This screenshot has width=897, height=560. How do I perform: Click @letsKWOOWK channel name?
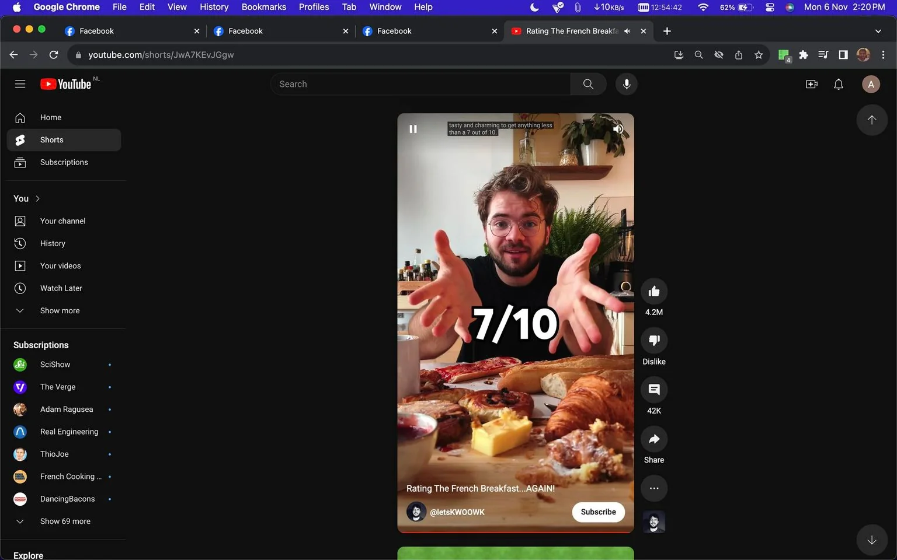457,512
